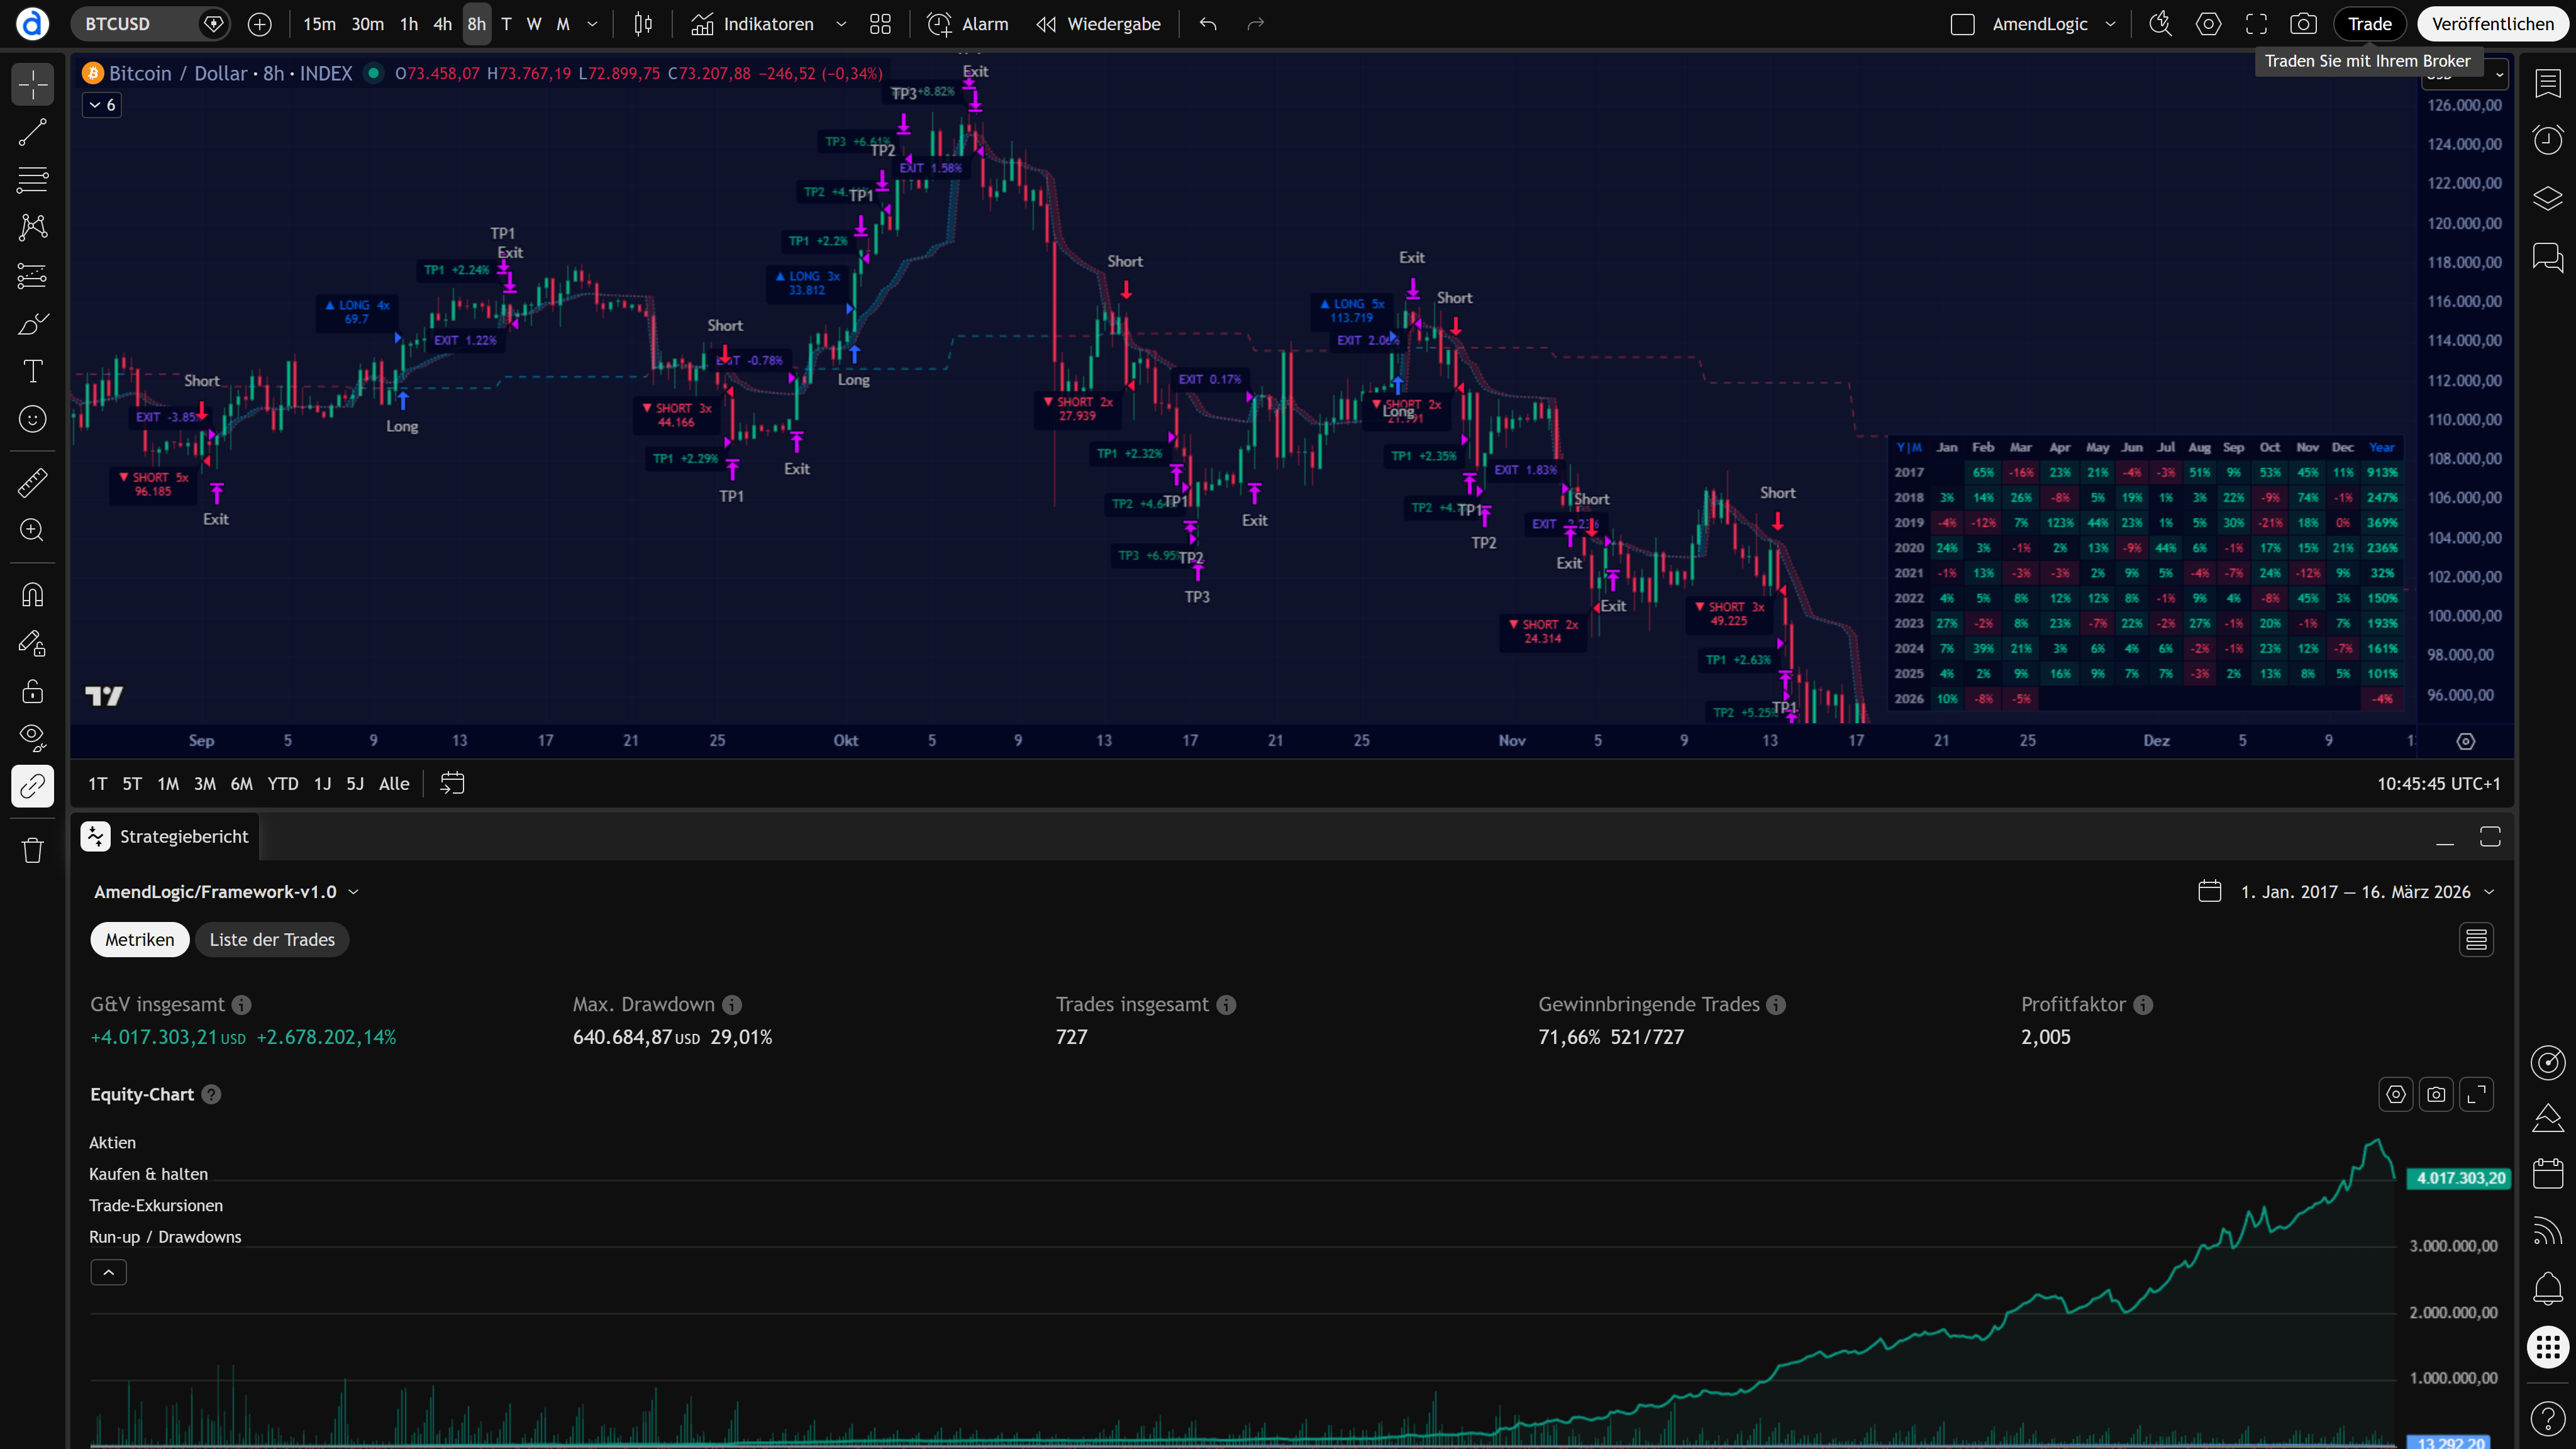Toggle hide all drawings eye icon

(x=32, y=738)
